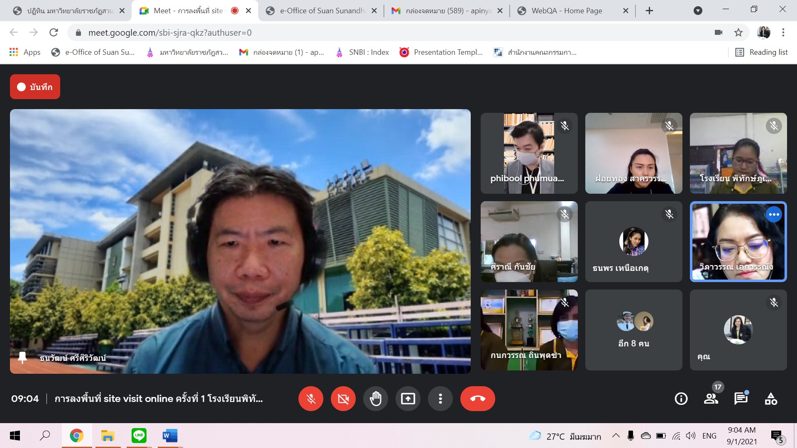The image size is (797, 448).
Task: Click the Present now screen share icon
Action: coord(408,399)
